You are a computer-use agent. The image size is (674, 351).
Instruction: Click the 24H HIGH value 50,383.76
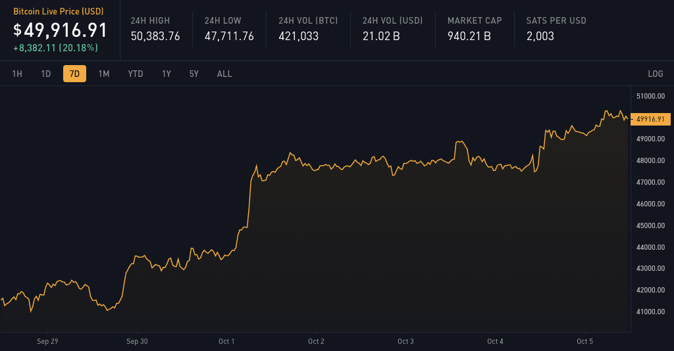click(x=155, y=36)
